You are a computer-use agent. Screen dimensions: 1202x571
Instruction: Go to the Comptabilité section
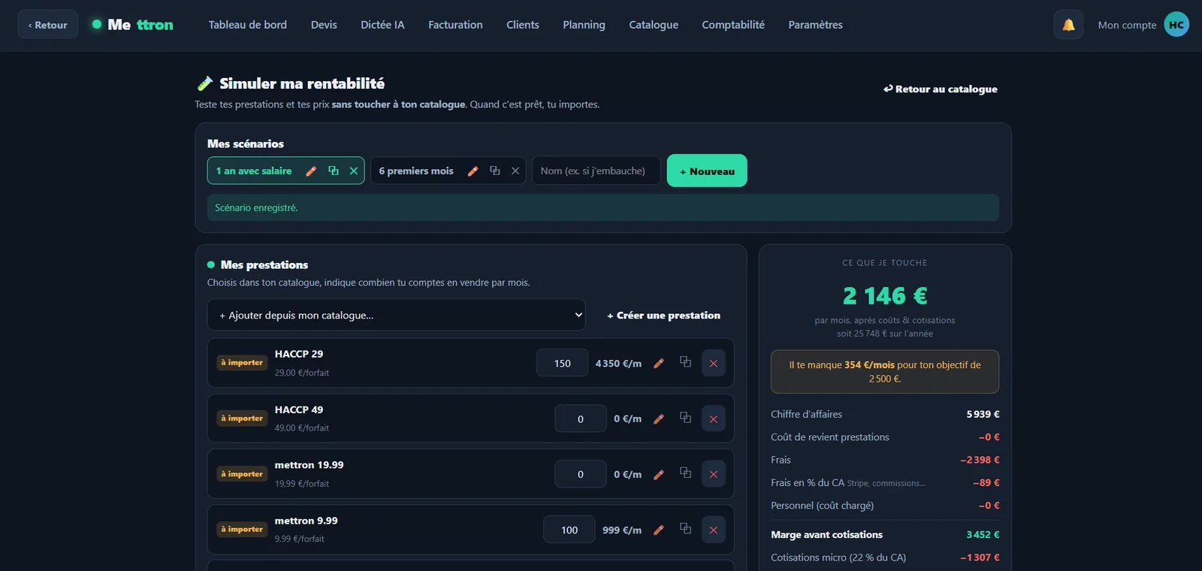click(x=733, y=25)
